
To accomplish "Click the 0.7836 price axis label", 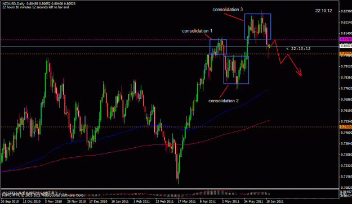I will pyautogui.click(x=346, y=78).
